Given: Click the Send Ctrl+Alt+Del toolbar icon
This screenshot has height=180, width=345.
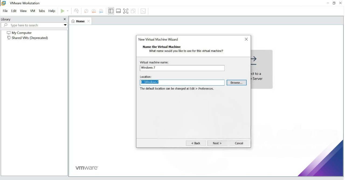Looking at the screenshot, I should pyautogui.click(x=76, y=11).
